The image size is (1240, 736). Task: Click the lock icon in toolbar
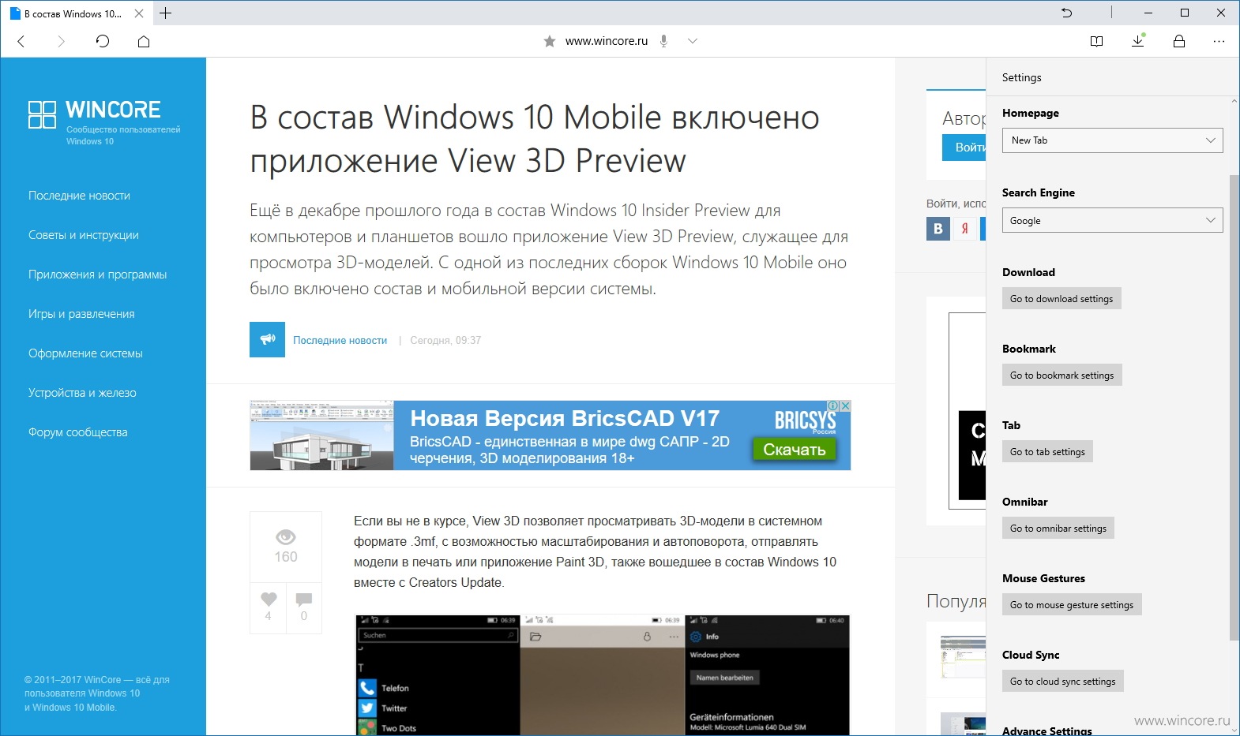pyautogui.click(x=1179, y=41)
